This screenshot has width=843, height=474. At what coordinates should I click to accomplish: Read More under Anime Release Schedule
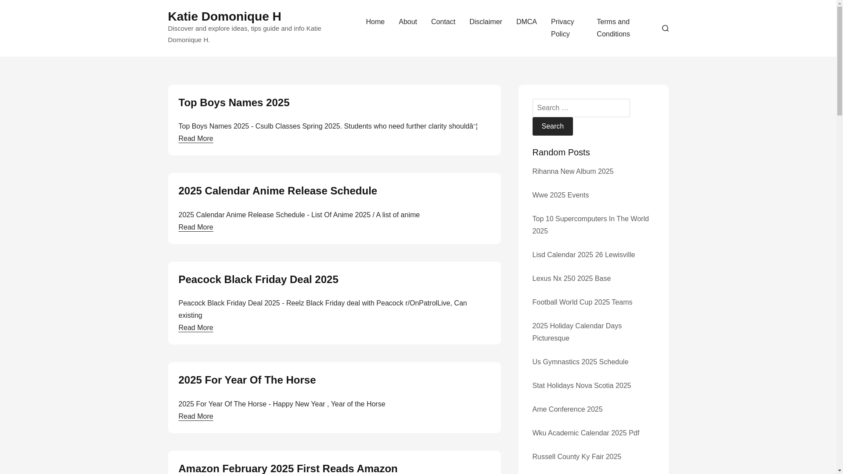tap(195, 227)
